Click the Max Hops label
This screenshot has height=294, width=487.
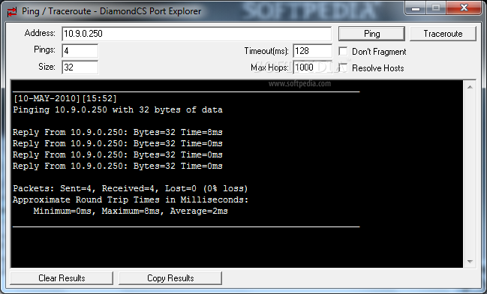tap(269, 67)
